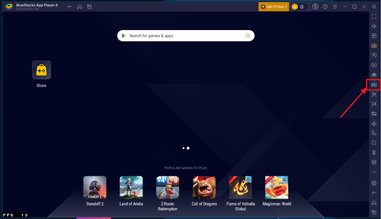Open the set location pin icon
Image resolution: width=381 pixels, height=219 pixels.
(x=374, y=152)
